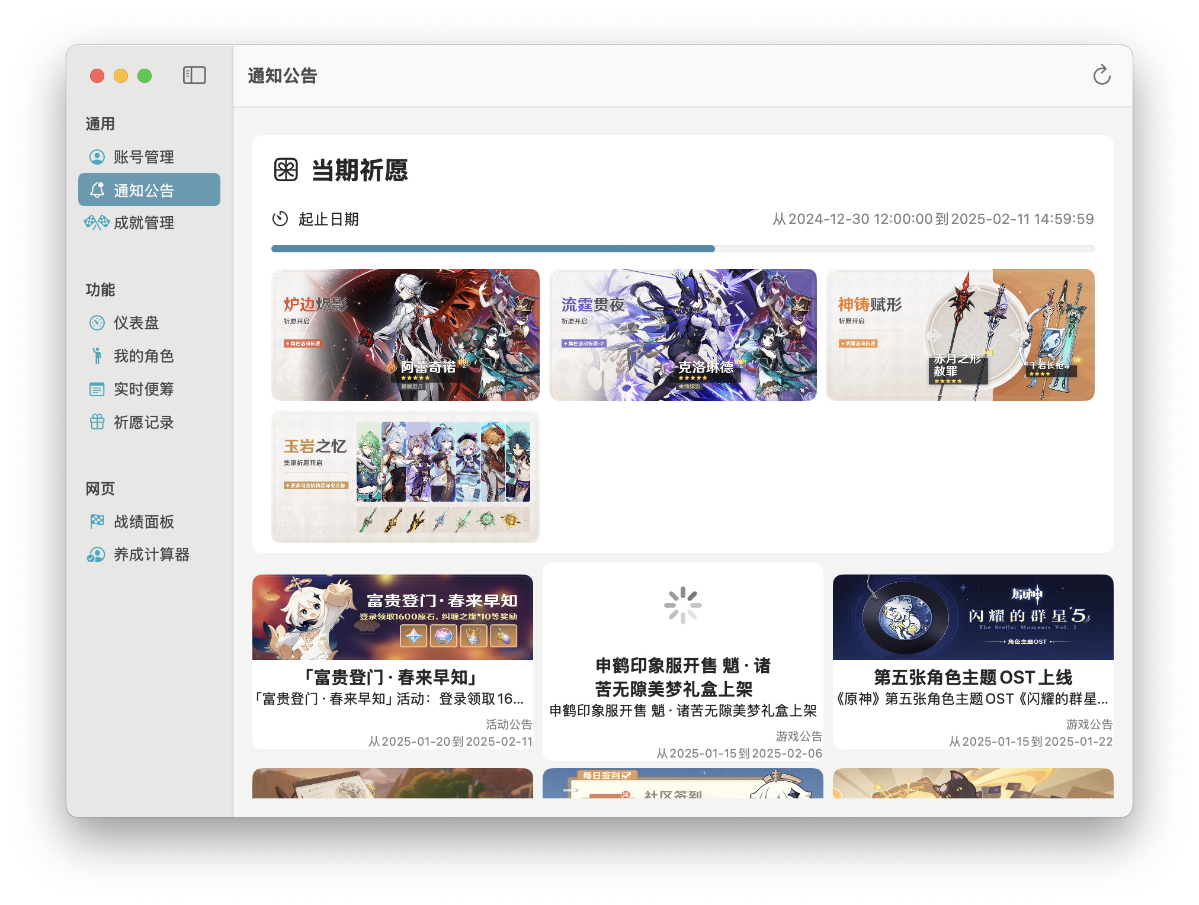Click the 流霆贯夜 克洛琳德 banner
The image size is (1199, 905).
pos(682,335)
